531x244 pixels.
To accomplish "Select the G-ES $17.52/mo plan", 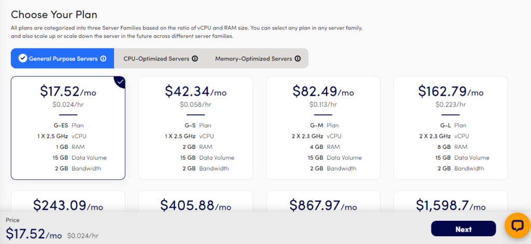I will [x=68, y=128].
